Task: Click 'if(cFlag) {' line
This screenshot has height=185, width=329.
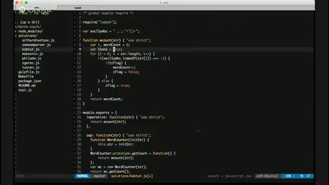Action: [116, 63]
